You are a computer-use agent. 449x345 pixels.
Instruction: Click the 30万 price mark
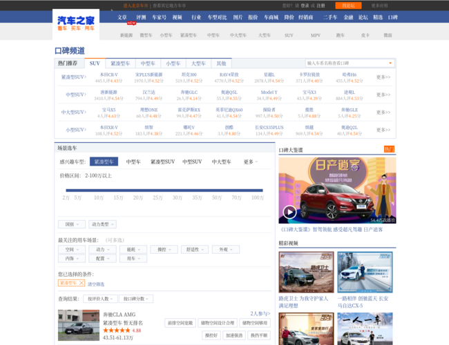pos(178,197)
